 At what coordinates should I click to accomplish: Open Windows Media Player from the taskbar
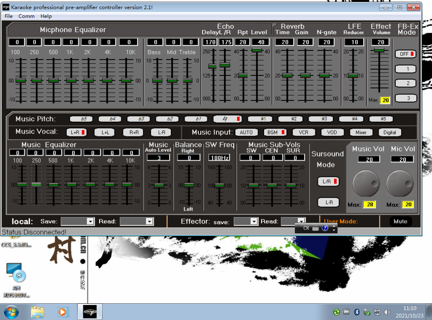[63, 312]
